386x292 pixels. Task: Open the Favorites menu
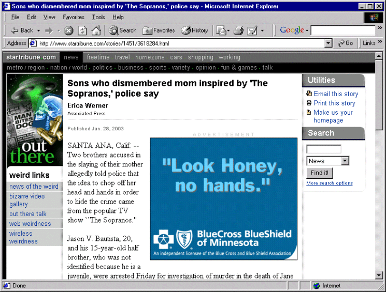74,17
